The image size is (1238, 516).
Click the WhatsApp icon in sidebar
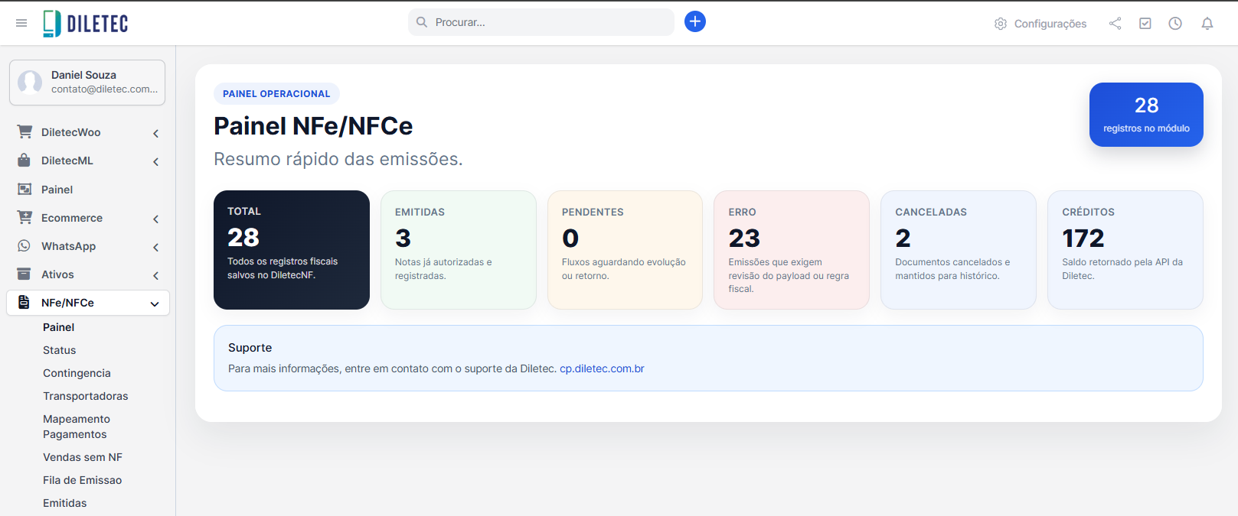24,245
